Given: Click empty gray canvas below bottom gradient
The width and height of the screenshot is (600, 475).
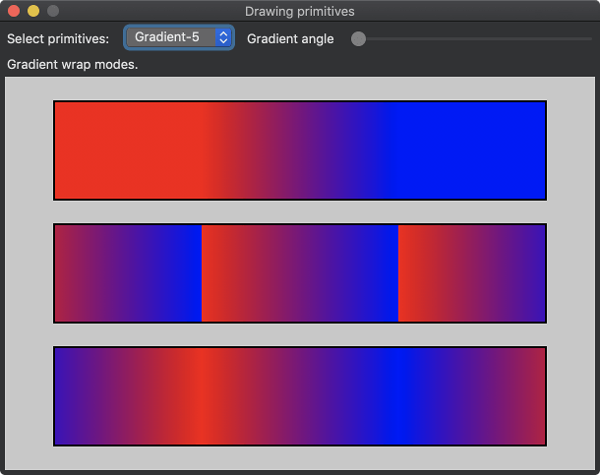Looking at the screenshot, I should [x=300, y=458].
